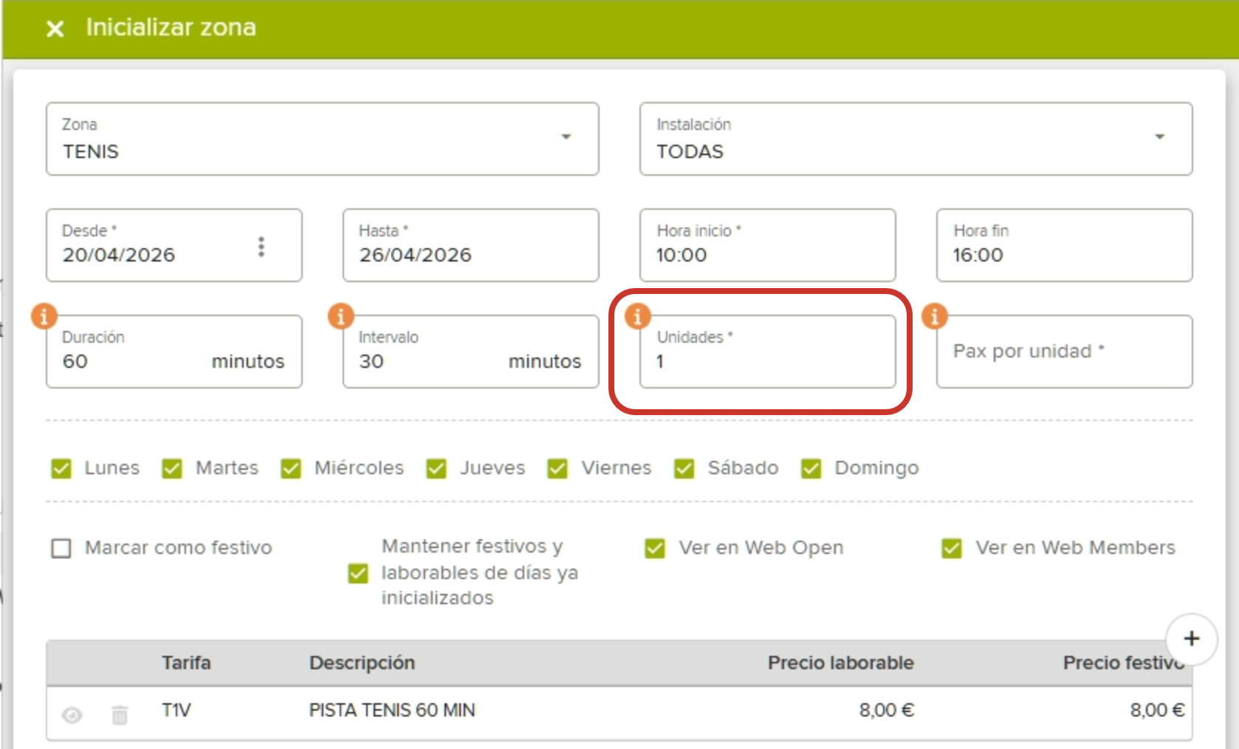The height and width of the screenshot is (749, 1239).
Task: Open the Instalación TODAS dropdown
Action: (916, 139)
